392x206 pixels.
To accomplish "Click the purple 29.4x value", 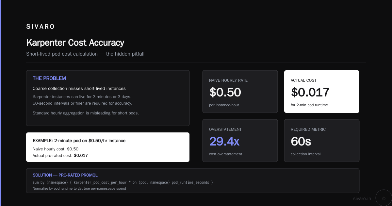I will coord(224,141).
